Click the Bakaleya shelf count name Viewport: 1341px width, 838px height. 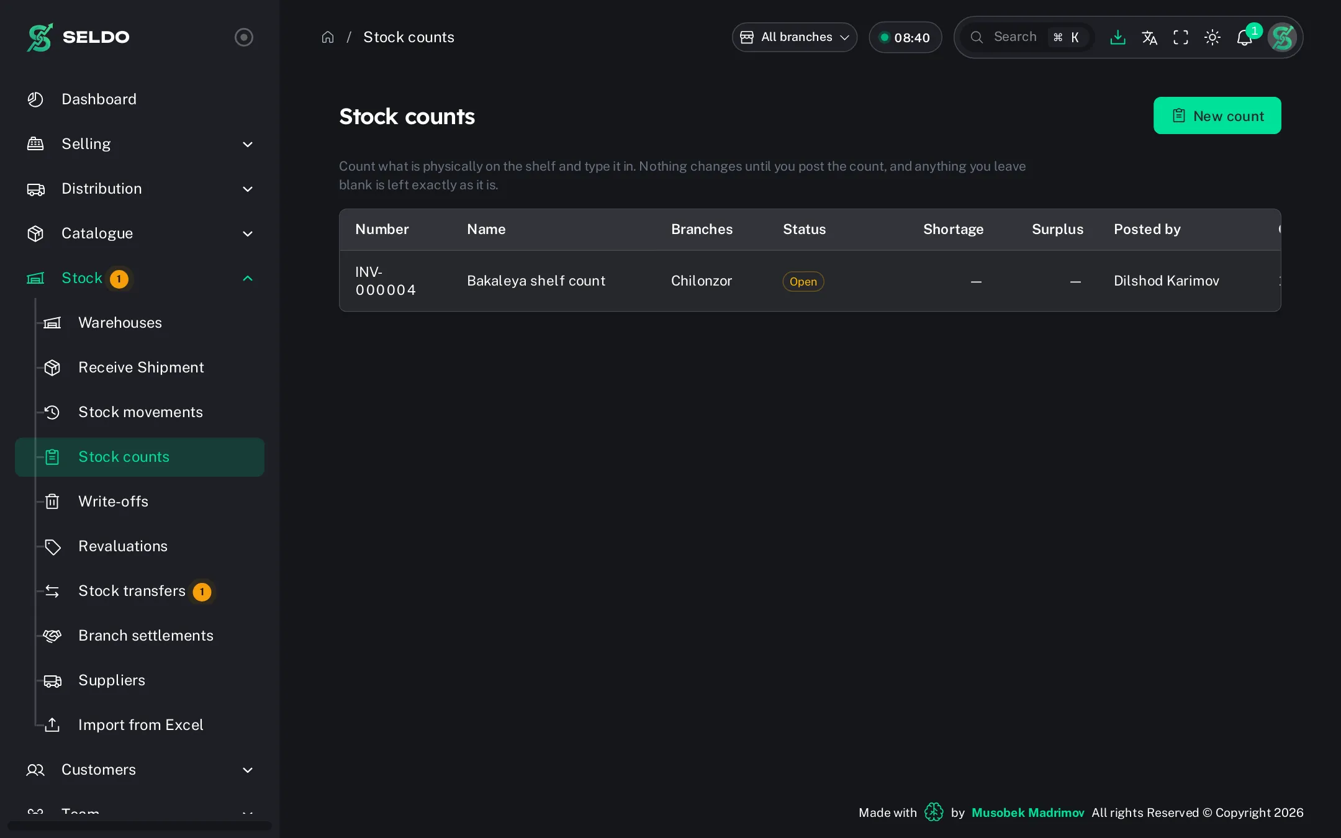pos(536,281)
